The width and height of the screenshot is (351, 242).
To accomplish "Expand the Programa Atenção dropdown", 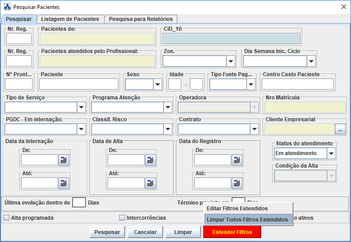I will (168, 107).
